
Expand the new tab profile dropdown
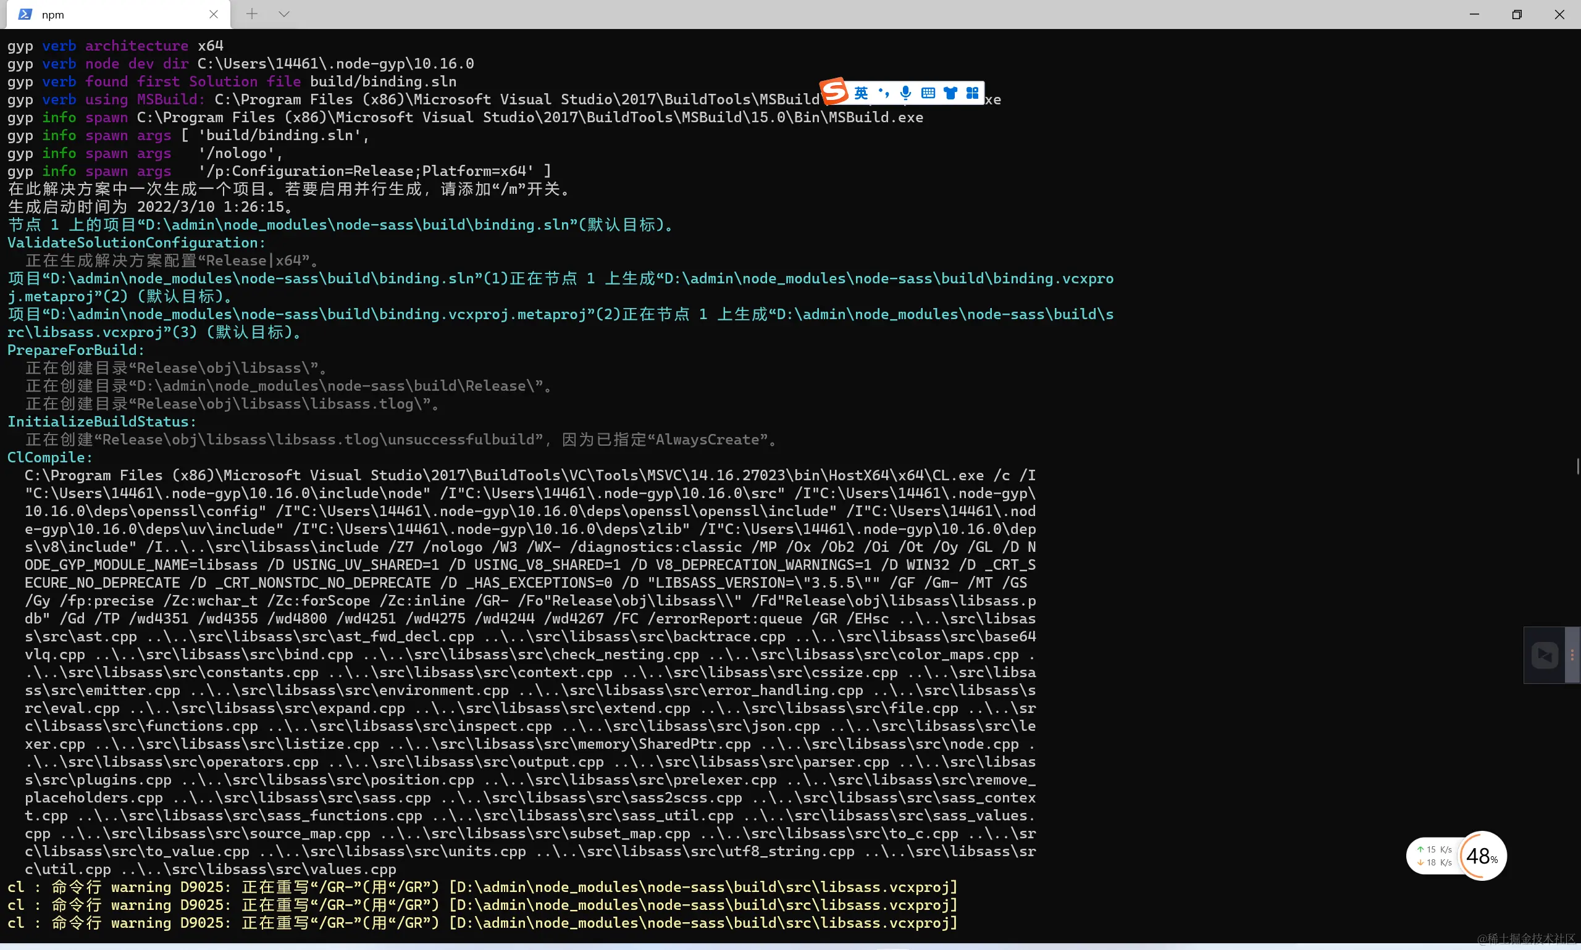click(x=283, y=14)
